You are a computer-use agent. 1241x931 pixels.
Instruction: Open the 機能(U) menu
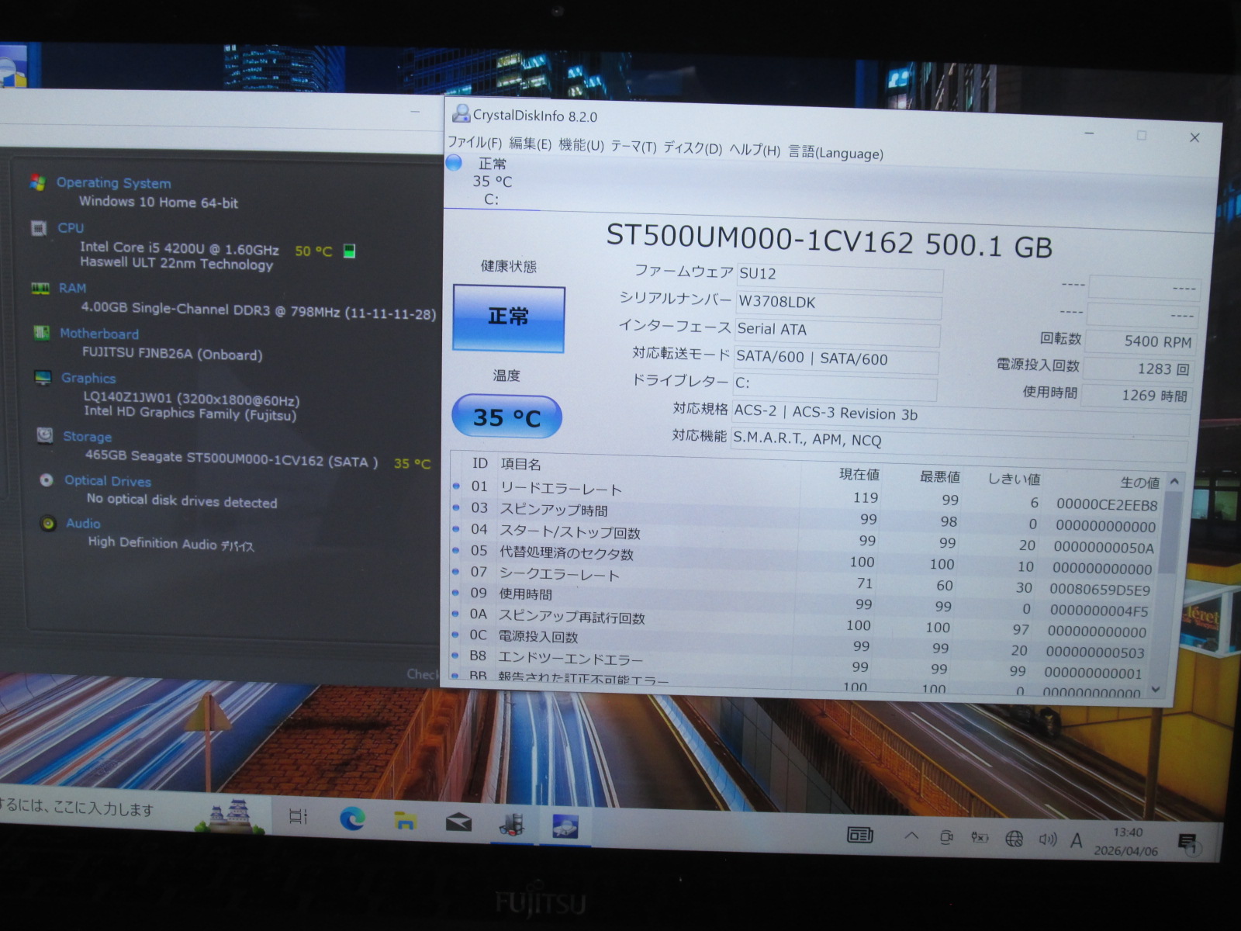581,145
